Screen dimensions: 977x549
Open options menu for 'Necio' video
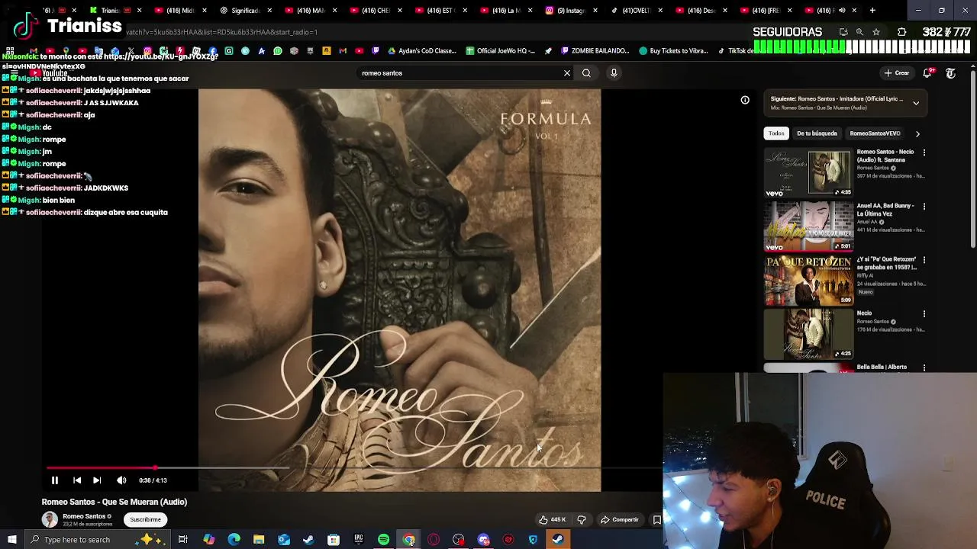point(924,314)
